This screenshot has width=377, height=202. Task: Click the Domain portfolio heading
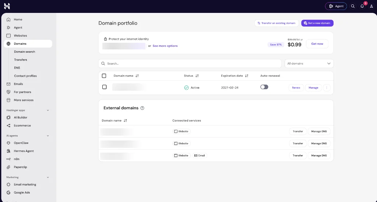[x=118, y=23]
